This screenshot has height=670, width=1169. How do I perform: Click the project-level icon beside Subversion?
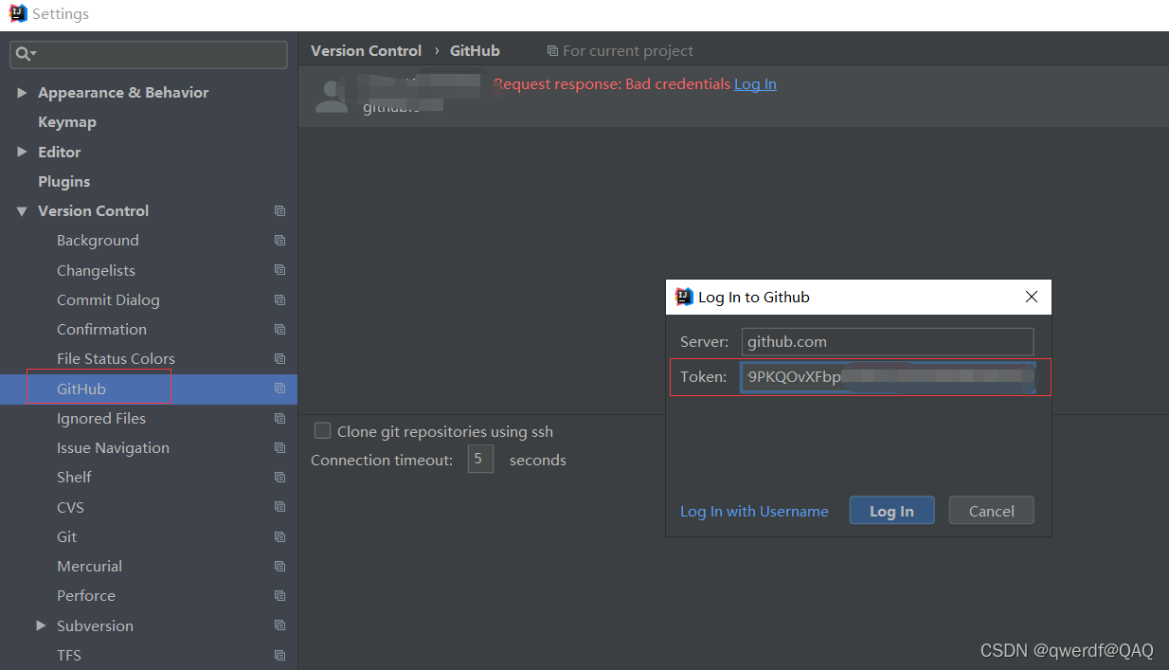(x=279, y=625)
